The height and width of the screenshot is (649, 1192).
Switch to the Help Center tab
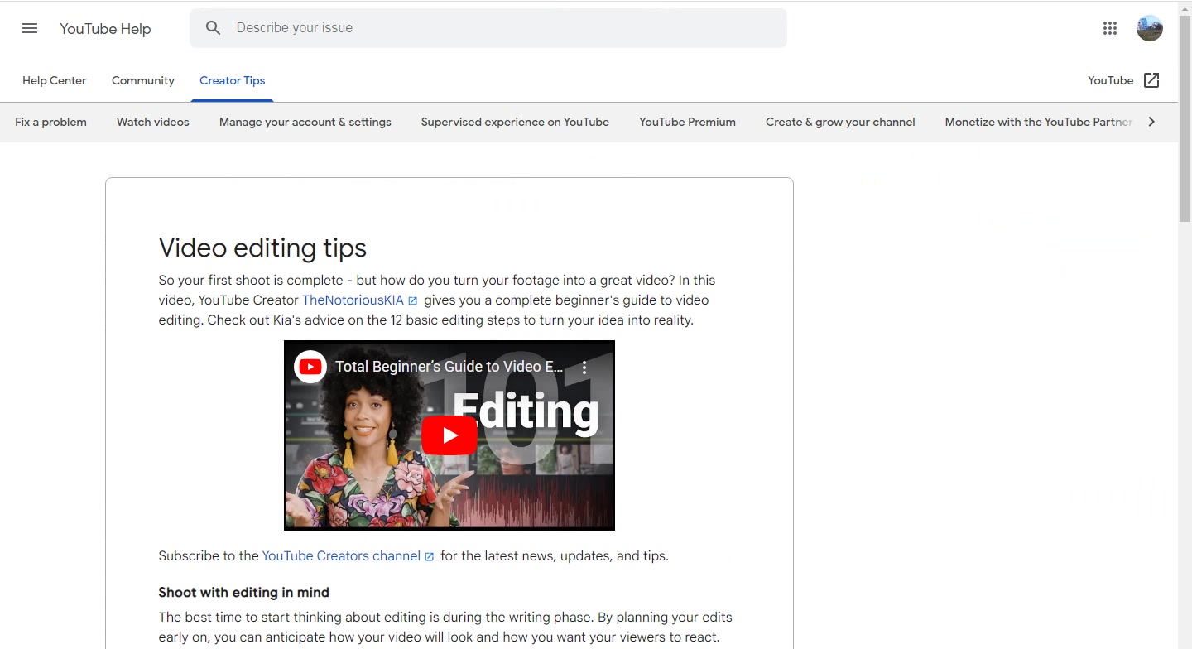point(55,80)
